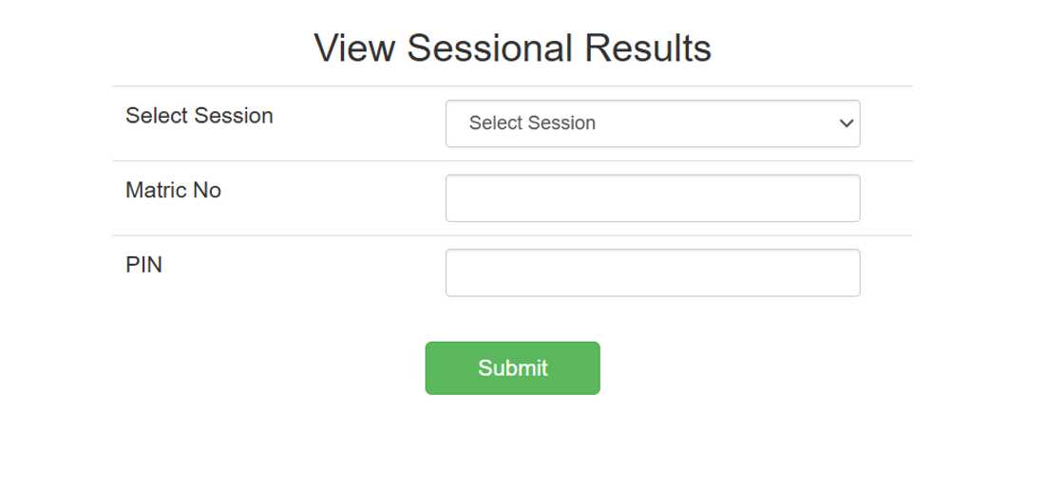Place cursor in the matriculation number box

pos(652,197)
